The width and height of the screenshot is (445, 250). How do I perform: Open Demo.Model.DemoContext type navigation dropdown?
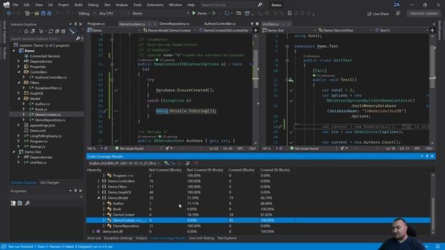(170, 30)
